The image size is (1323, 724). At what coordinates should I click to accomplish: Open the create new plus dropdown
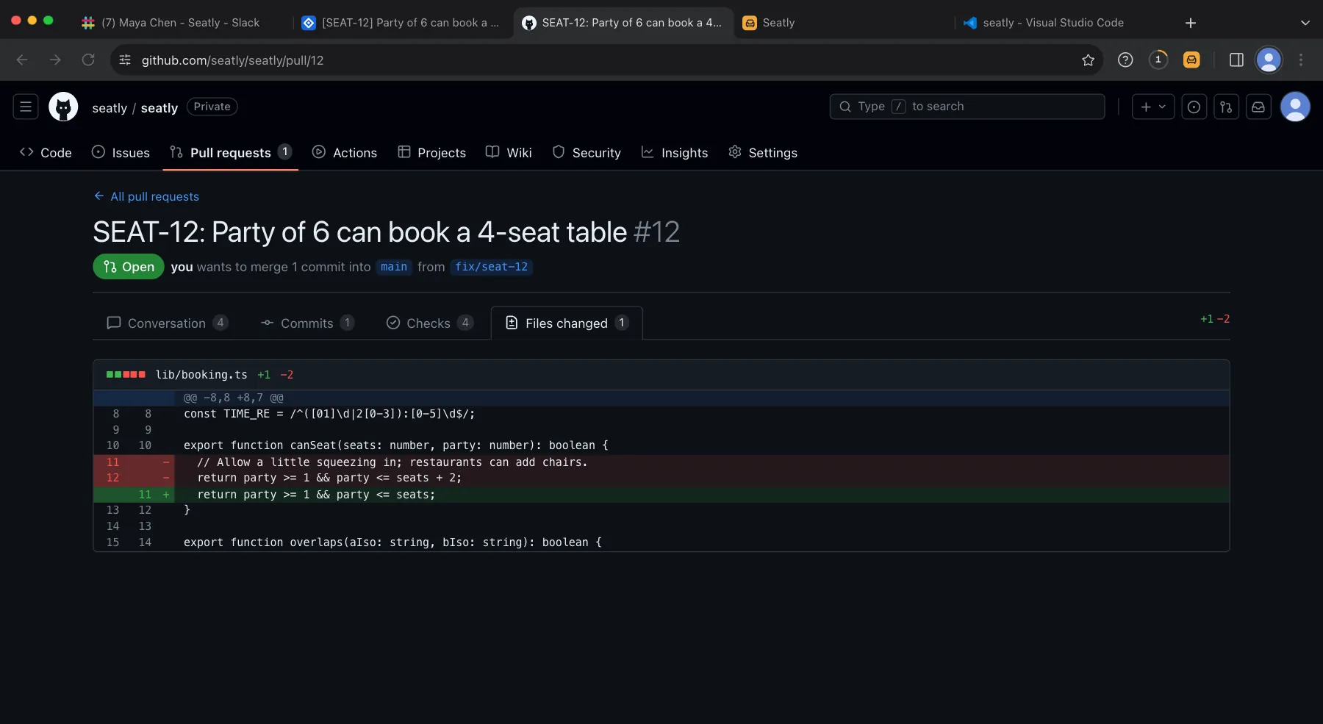1152,107
